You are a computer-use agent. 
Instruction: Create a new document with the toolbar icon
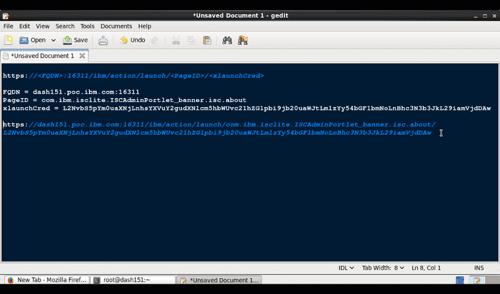(9, 40)
